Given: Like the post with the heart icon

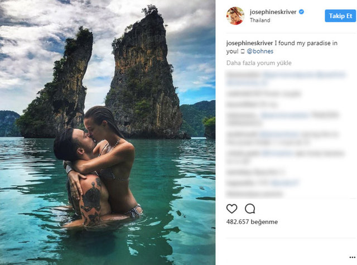Looking at the screenshot, I should point(232,209).
